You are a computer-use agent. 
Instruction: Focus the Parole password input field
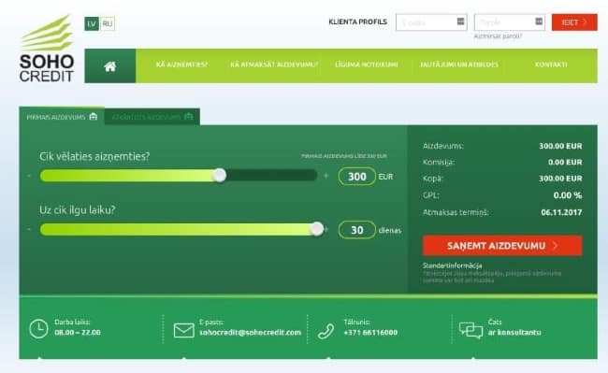510,22
